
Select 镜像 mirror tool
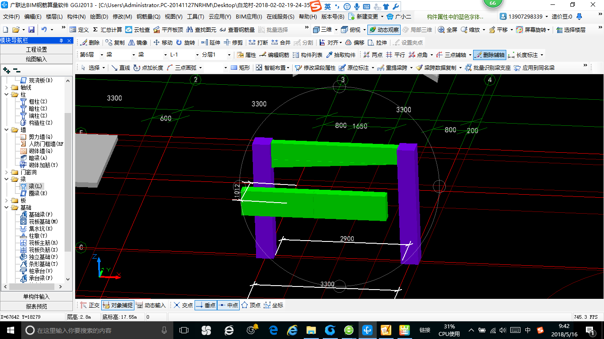[x=138, y=42]
